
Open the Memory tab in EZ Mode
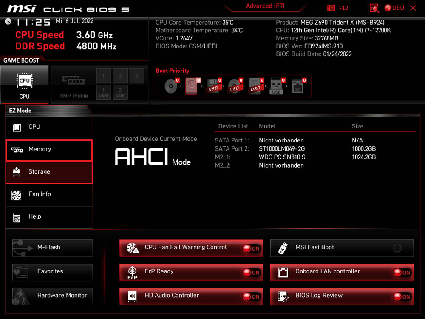(x=49, y=150)
